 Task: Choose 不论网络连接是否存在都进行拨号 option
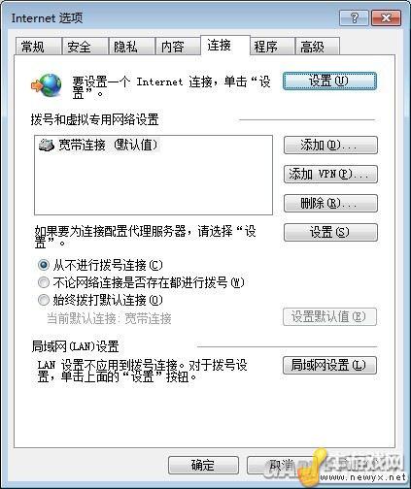(44, 282)
